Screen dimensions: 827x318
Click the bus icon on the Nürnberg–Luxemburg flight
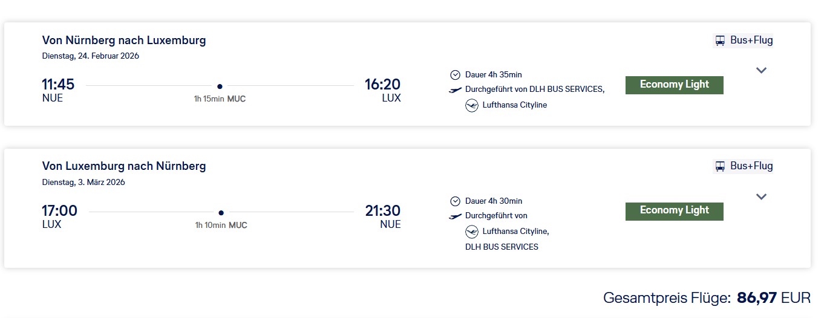point(720,41)
